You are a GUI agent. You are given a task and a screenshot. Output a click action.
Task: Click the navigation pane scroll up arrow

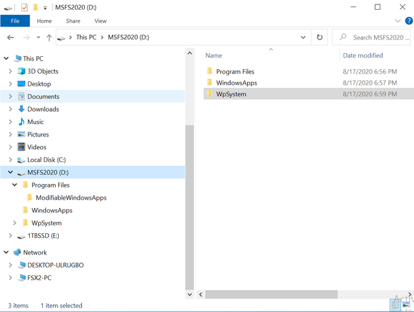tap(190, 53)
